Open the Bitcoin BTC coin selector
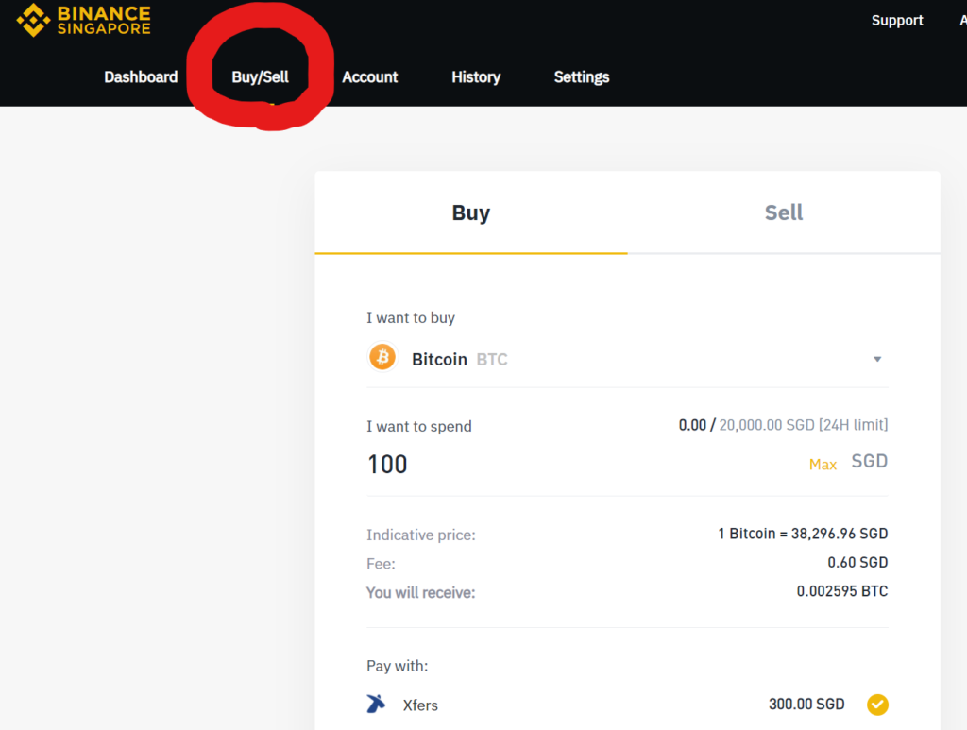This screenshot has width=967, height=730. tap(627, 359)
